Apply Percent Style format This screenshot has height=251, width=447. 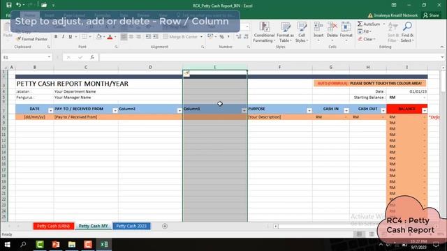click(x=221, y=37)
